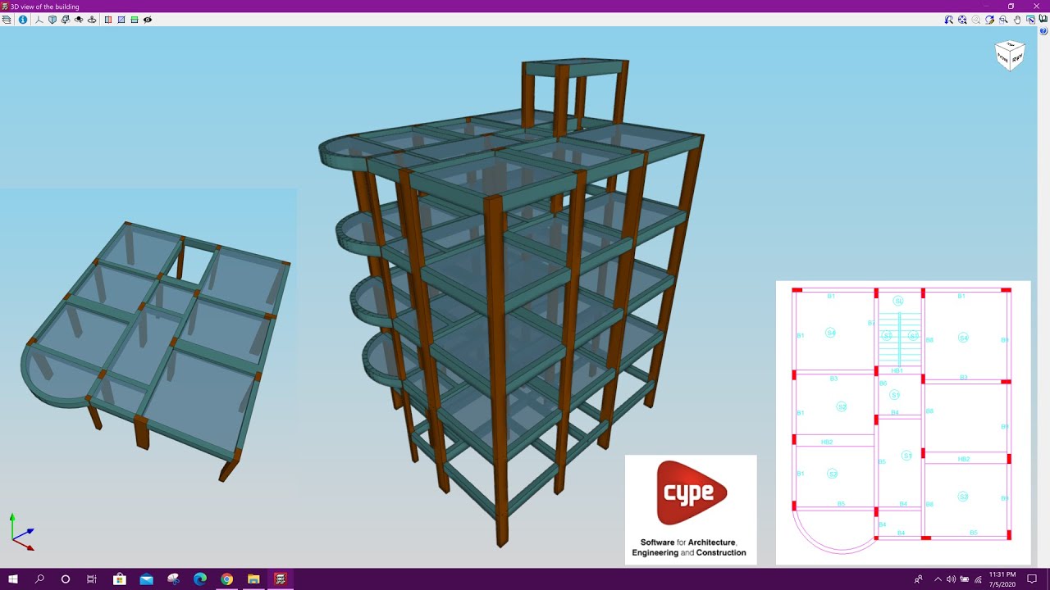Select the coordinate axes display icon

[39, 20]
